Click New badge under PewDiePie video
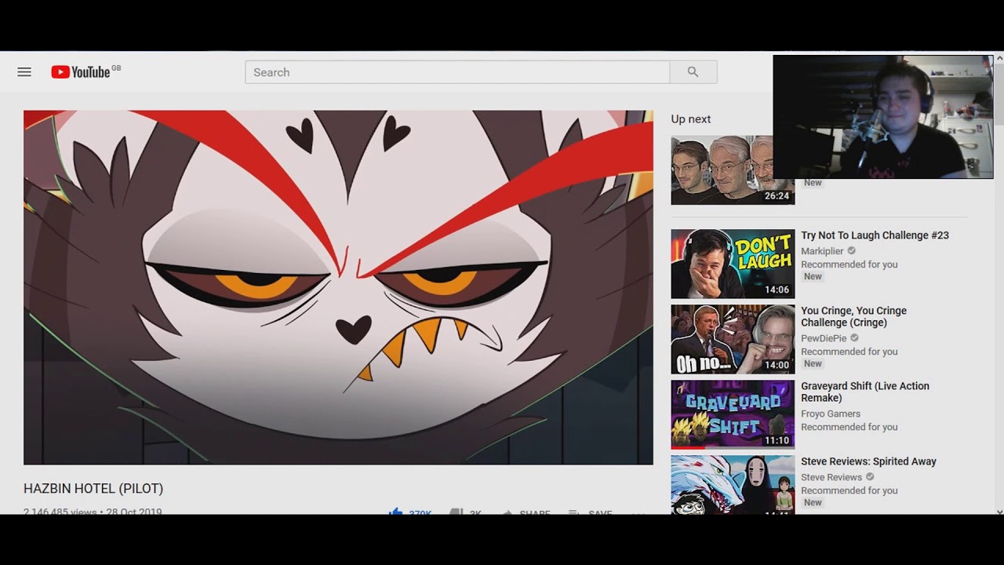1004x565 pixels. [813, 364]
